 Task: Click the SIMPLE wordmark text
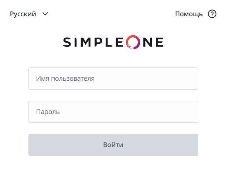point(94,42)
